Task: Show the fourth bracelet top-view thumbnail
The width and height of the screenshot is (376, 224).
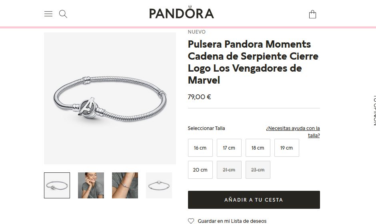Action: tap(159, 185)
